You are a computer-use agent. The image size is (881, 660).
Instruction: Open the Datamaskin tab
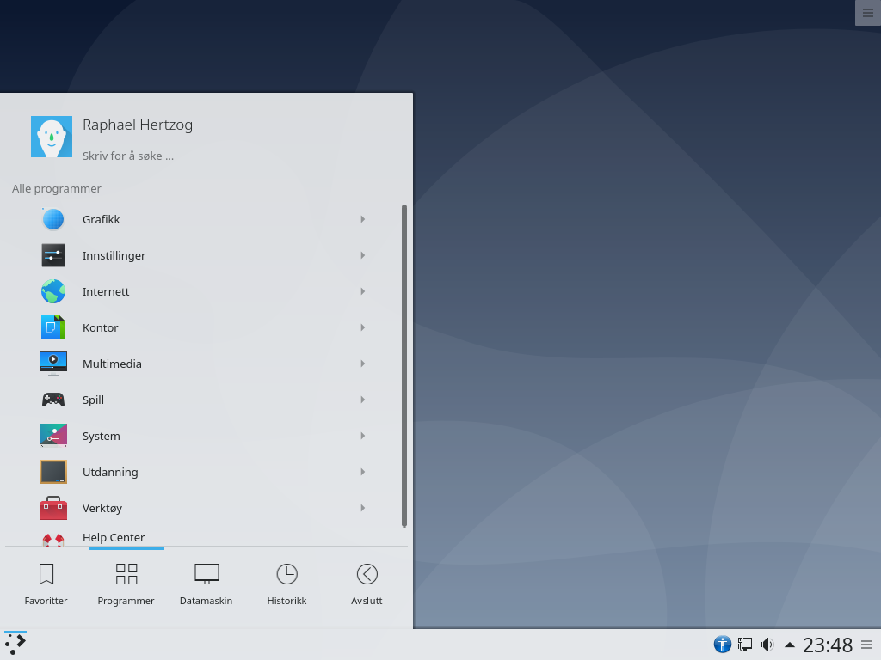pyautogui.click(x=206, y=584)
